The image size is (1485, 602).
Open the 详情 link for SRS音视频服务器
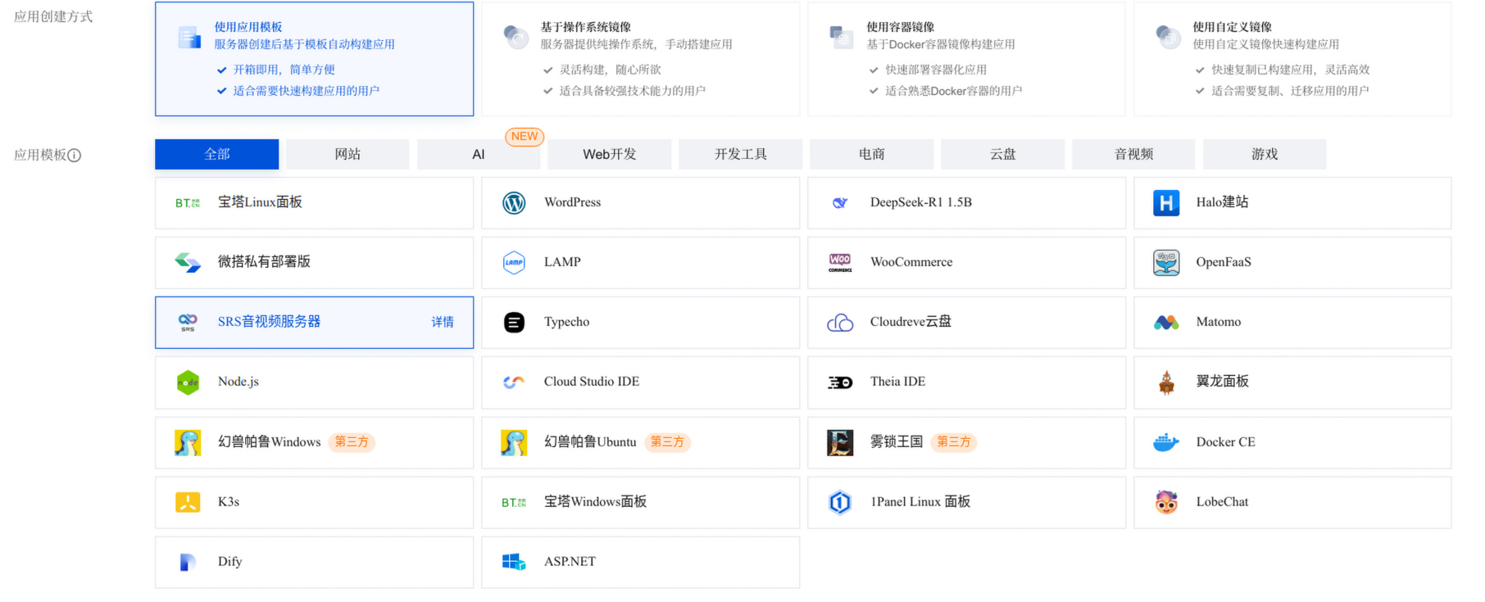coord(443,322)
